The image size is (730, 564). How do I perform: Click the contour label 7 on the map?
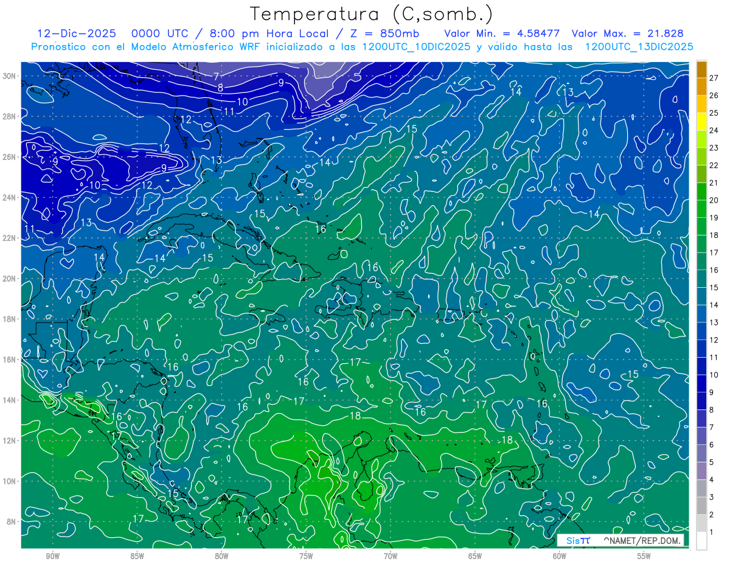point(216,76)
